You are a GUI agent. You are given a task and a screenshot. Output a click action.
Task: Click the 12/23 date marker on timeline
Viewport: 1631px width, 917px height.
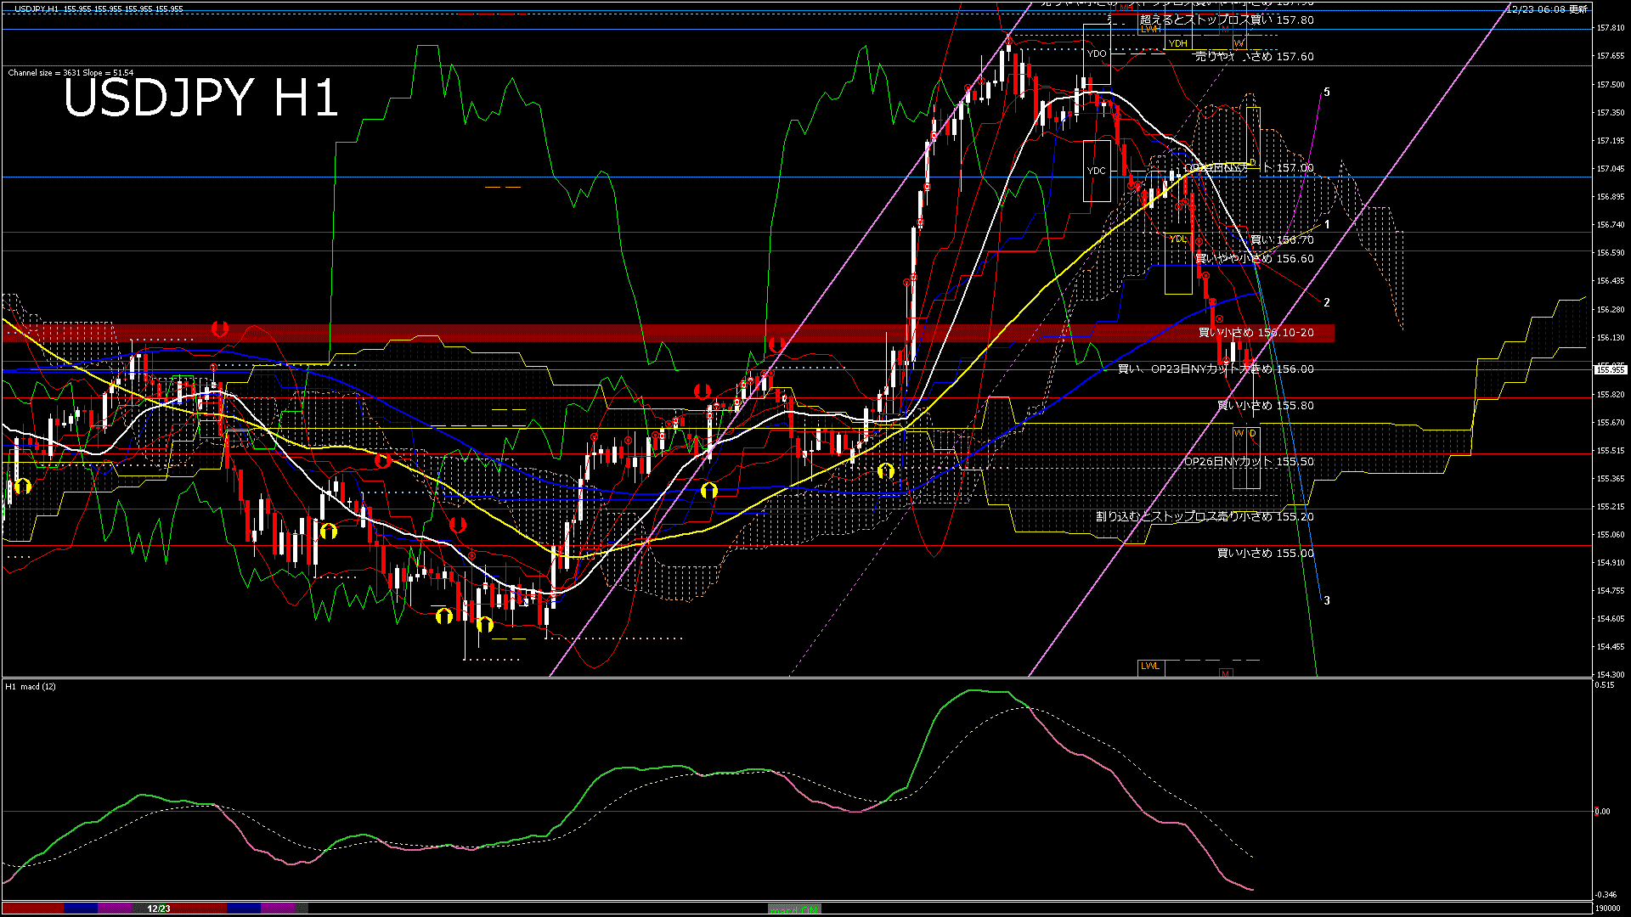point(159,909)
